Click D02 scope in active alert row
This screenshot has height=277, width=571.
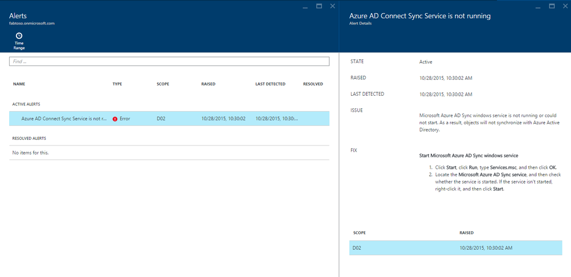coord(161,119)
